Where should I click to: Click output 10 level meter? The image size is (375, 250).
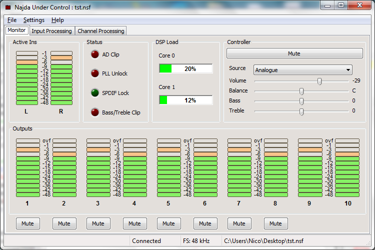[x=347, y=167]
